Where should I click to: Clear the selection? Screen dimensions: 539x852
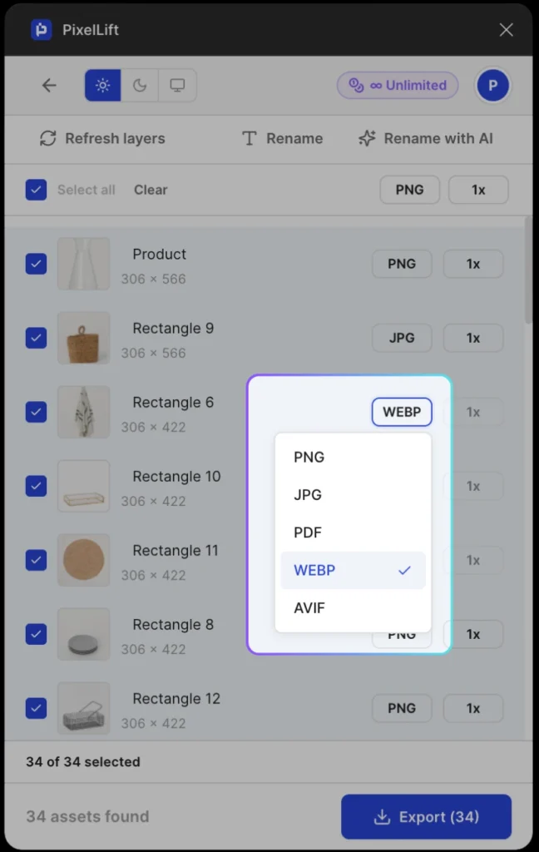pos(151,190)
